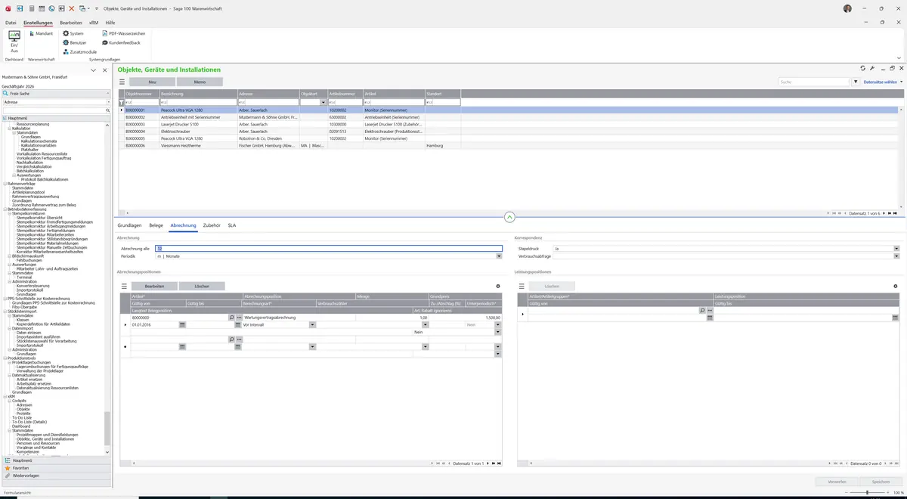Click article lookup magnifier for 80000000
The image size is (907, 499).
232,318
